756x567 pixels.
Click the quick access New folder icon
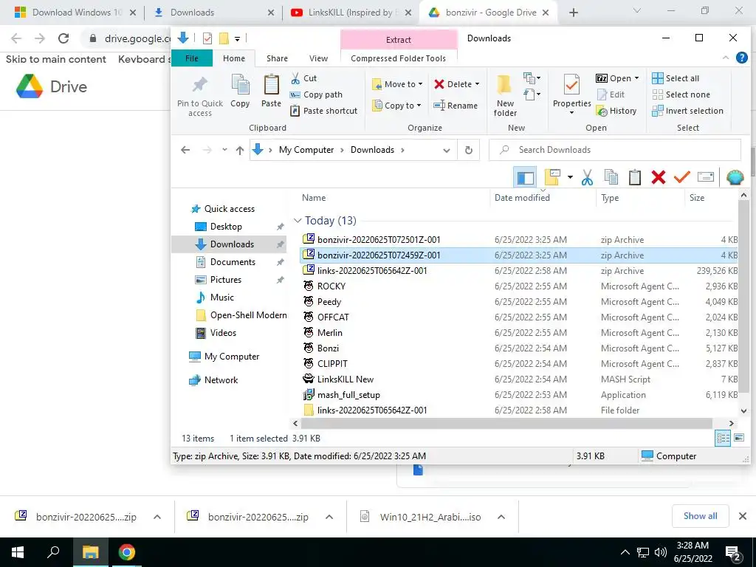[x=224, y=38]
